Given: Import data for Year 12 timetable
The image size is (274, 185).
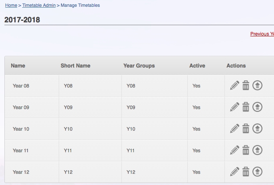Looking at the screenshot, I should coord(257,171).
